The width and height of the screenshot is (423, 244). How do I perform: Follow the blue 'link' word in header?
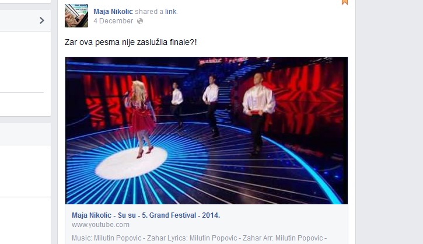171,12
